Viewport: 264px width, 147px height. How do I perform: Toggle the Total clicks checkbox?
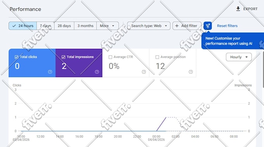tap(16, 57)
